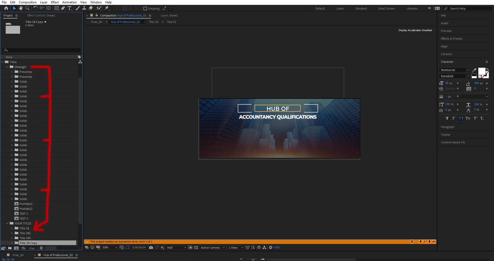Select the Brush tool

point(78,8)
